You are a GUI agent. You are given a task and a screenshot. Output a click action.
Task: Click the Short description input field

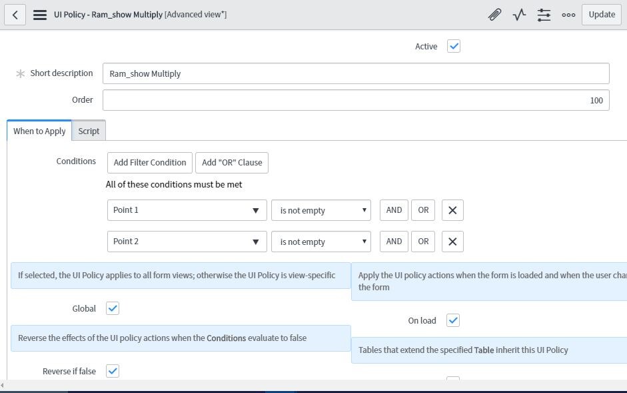356,73
